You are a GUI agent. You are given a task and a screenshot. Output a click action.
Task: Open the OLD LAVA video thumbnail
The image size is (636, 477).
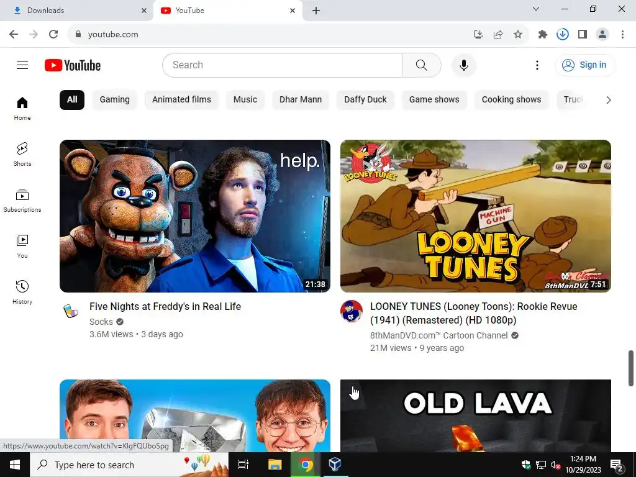(x=475, y=416)
